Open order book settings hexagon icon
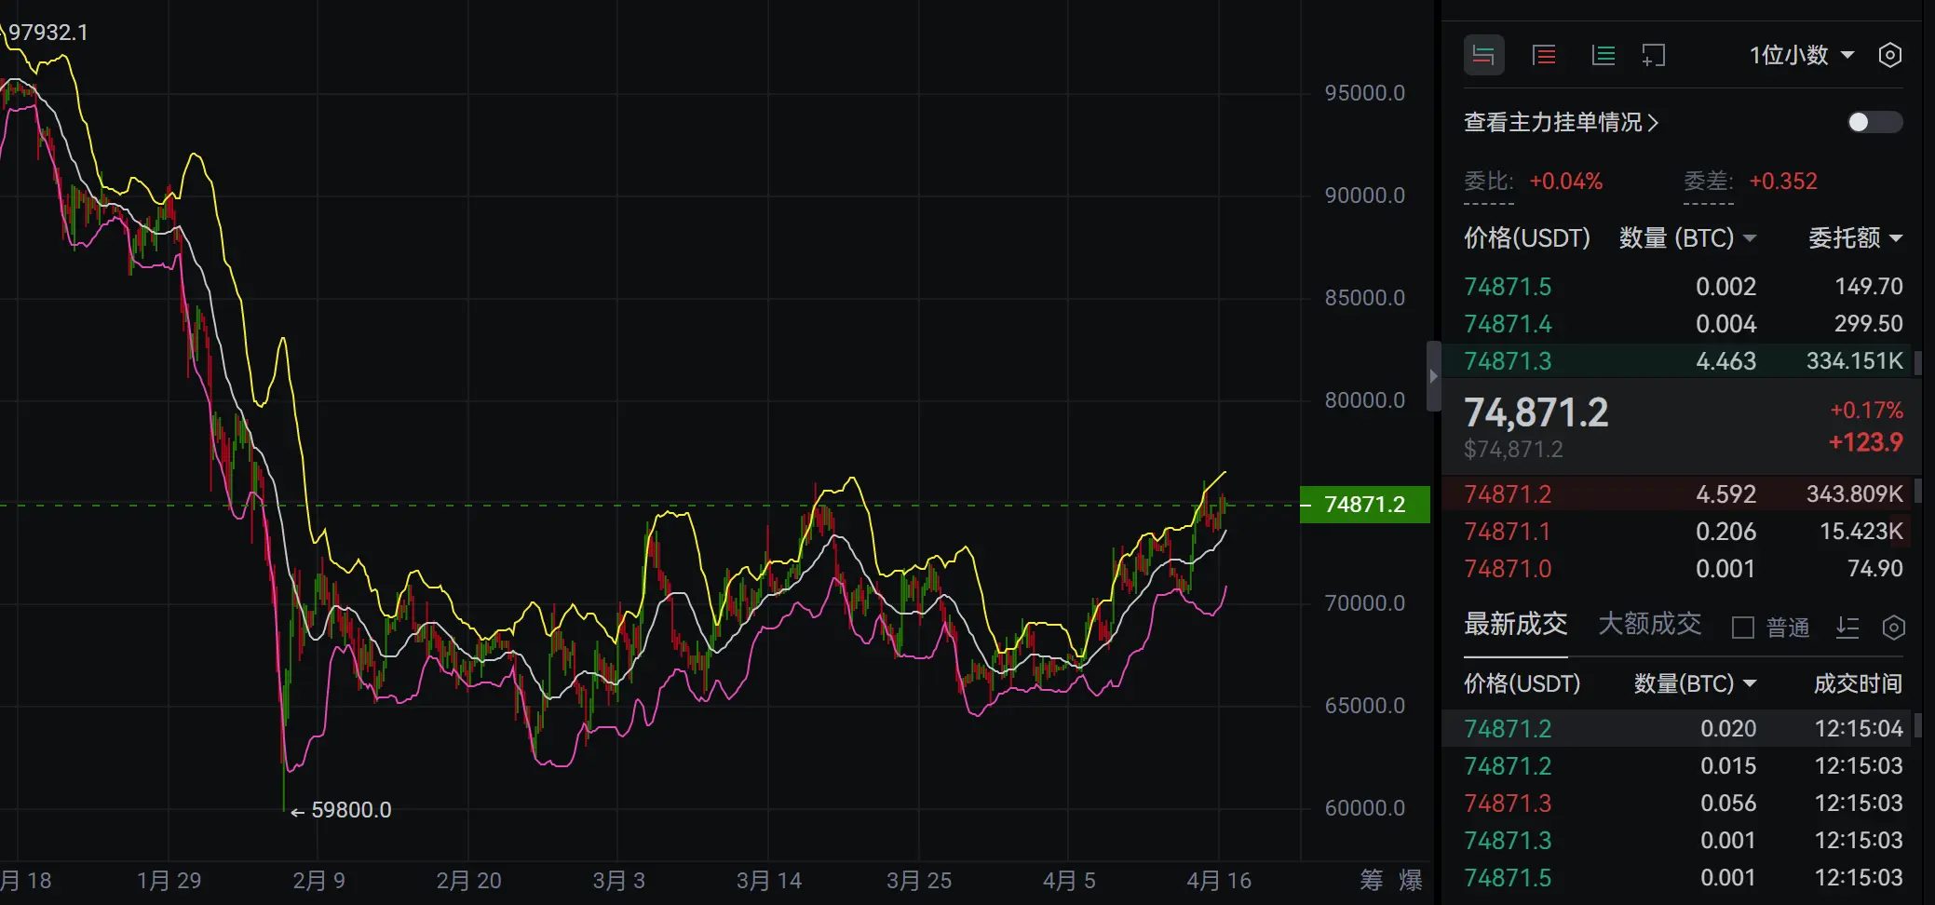The image size is (1935, 905). point(1890,55)
